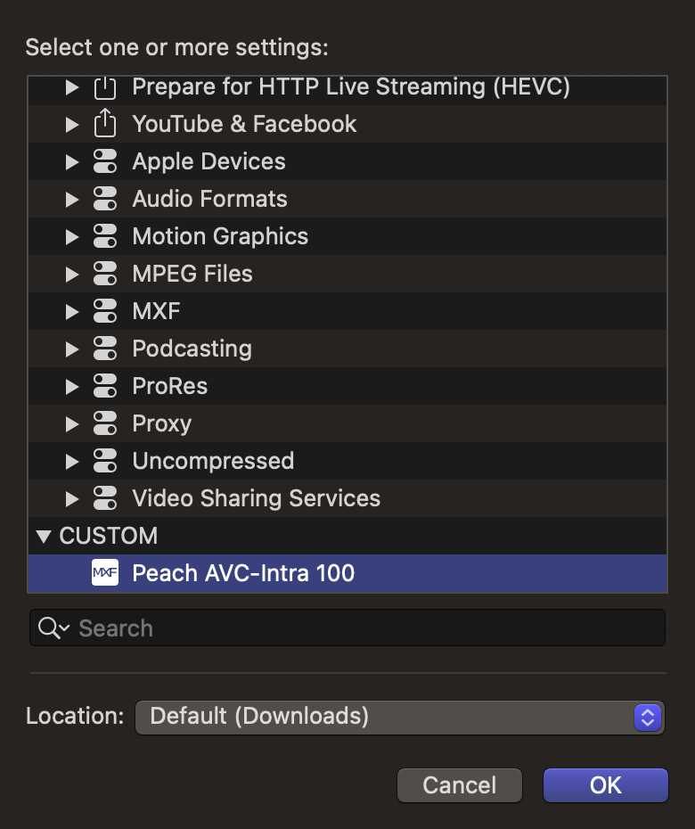Image resolution: width=695 pixels, height=829 pixels.
Task: Click the settings group icon beside Video Sharing Services
Action: pyautogui.click(x=104, y=498)
